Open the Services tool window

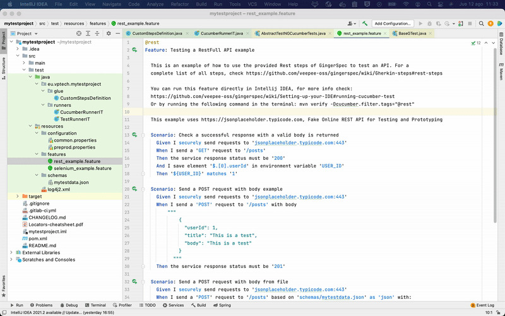pyautogui.click(x=173, y=305)
